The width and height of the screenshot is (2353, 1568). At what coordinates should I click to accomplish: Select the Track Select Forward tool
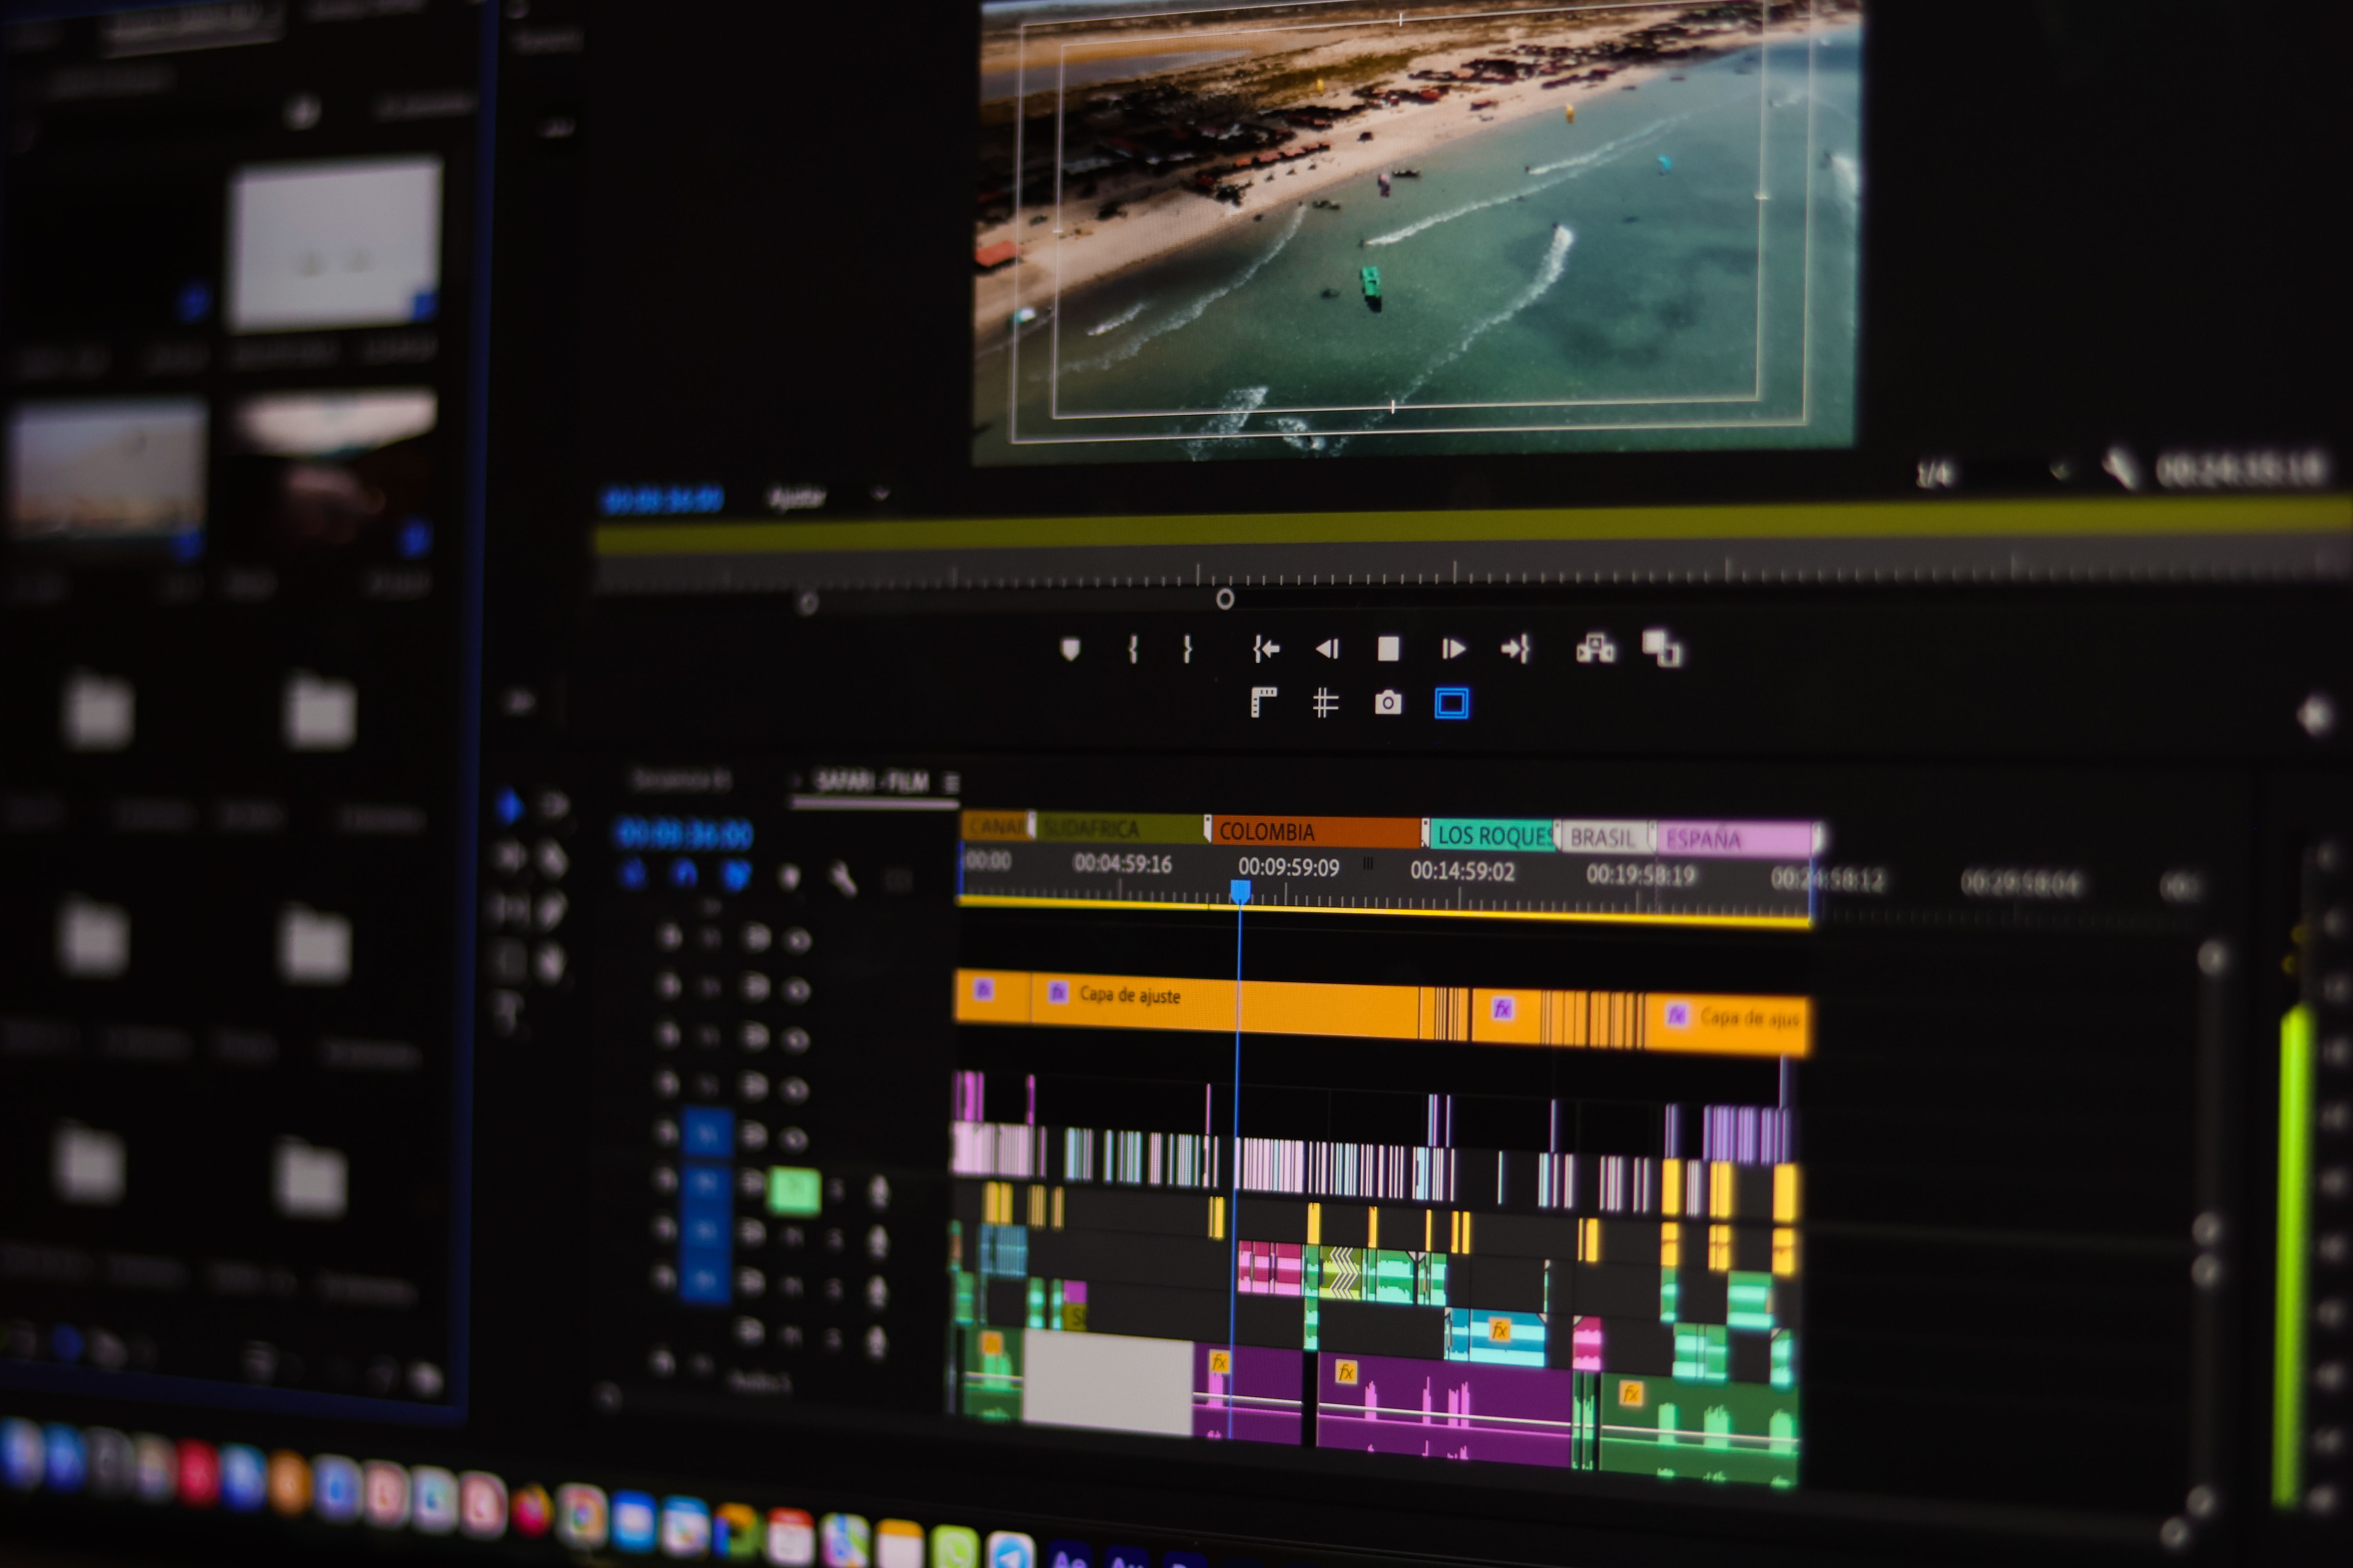(553, 805)
